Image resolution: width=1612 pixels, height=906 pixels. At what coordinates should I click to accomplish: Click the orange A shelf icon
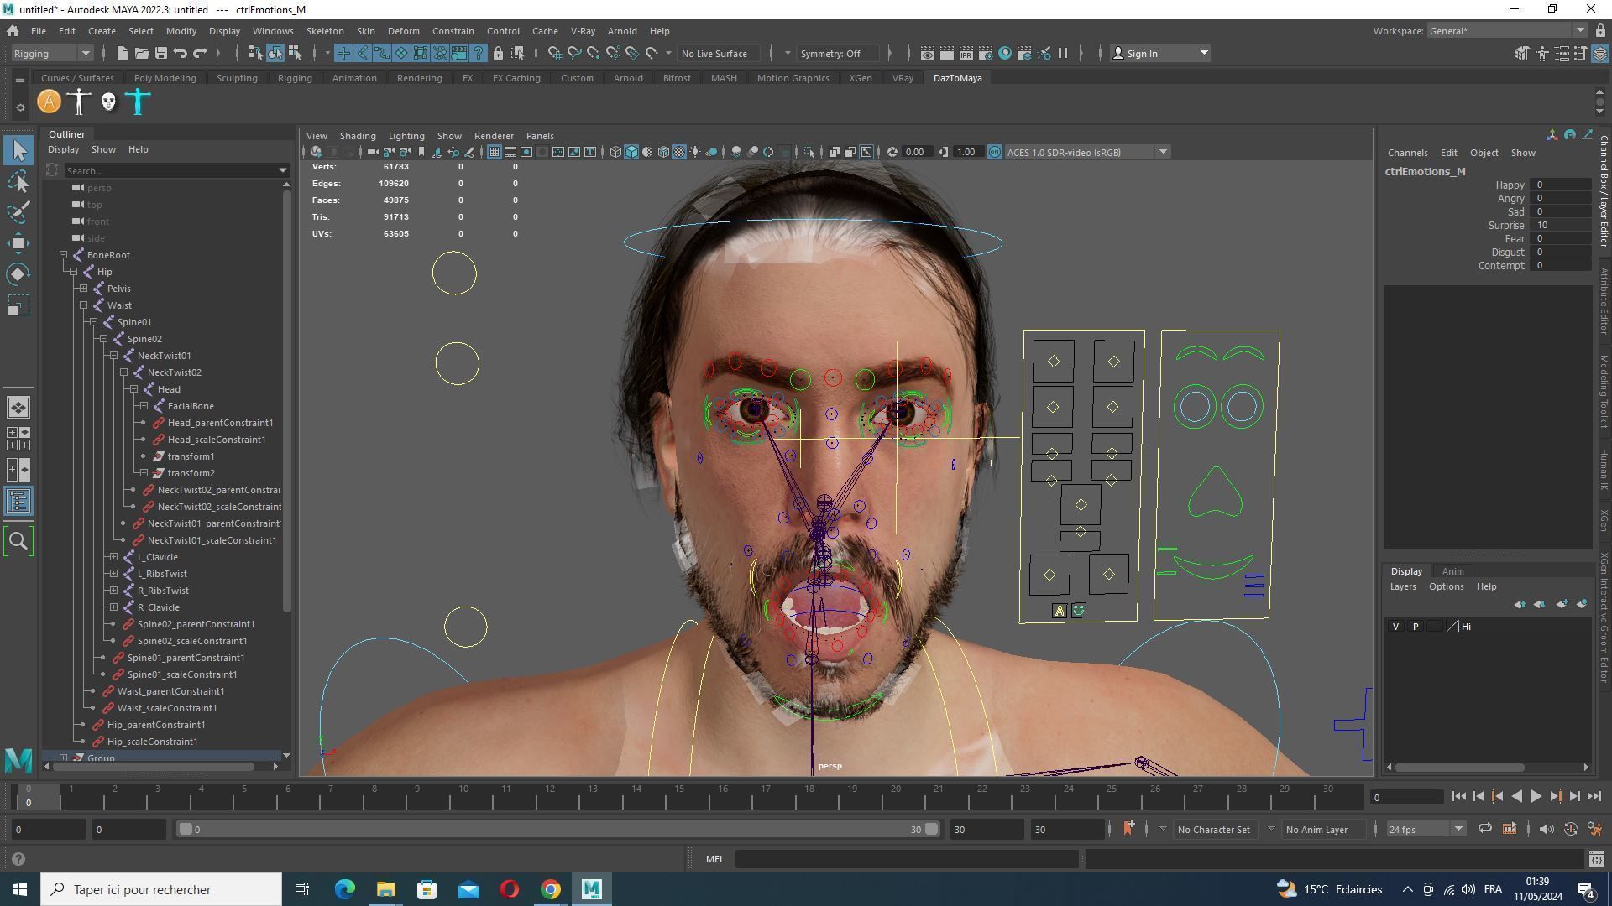pyautogui.click(x=49, y=102)
